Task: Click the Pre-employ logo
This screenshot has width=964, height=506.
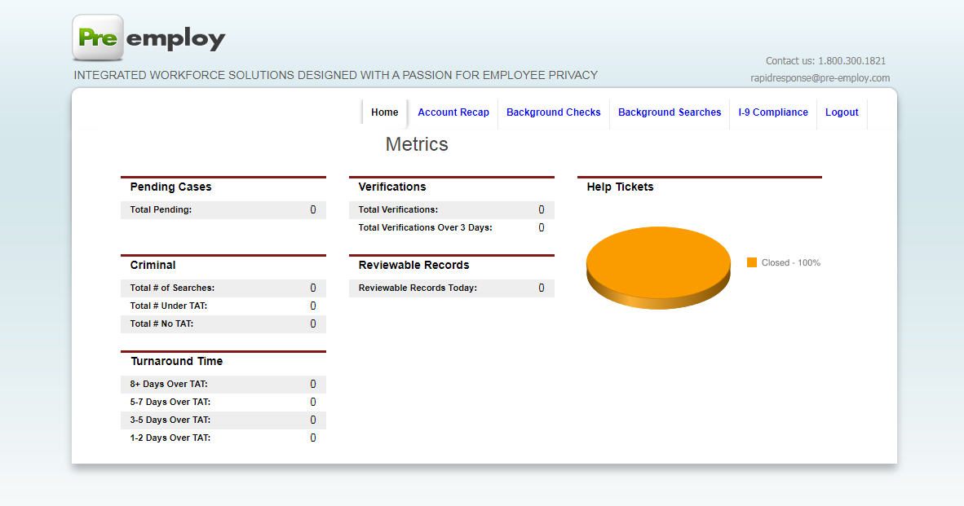Action: point(148,37)
